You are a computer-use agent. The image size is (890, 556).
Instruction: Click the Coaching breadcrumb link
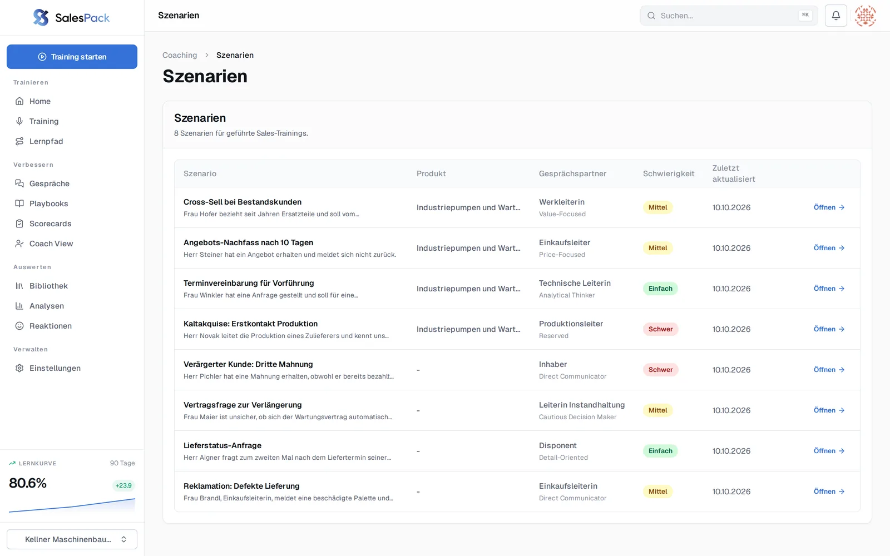pos(180,55)
